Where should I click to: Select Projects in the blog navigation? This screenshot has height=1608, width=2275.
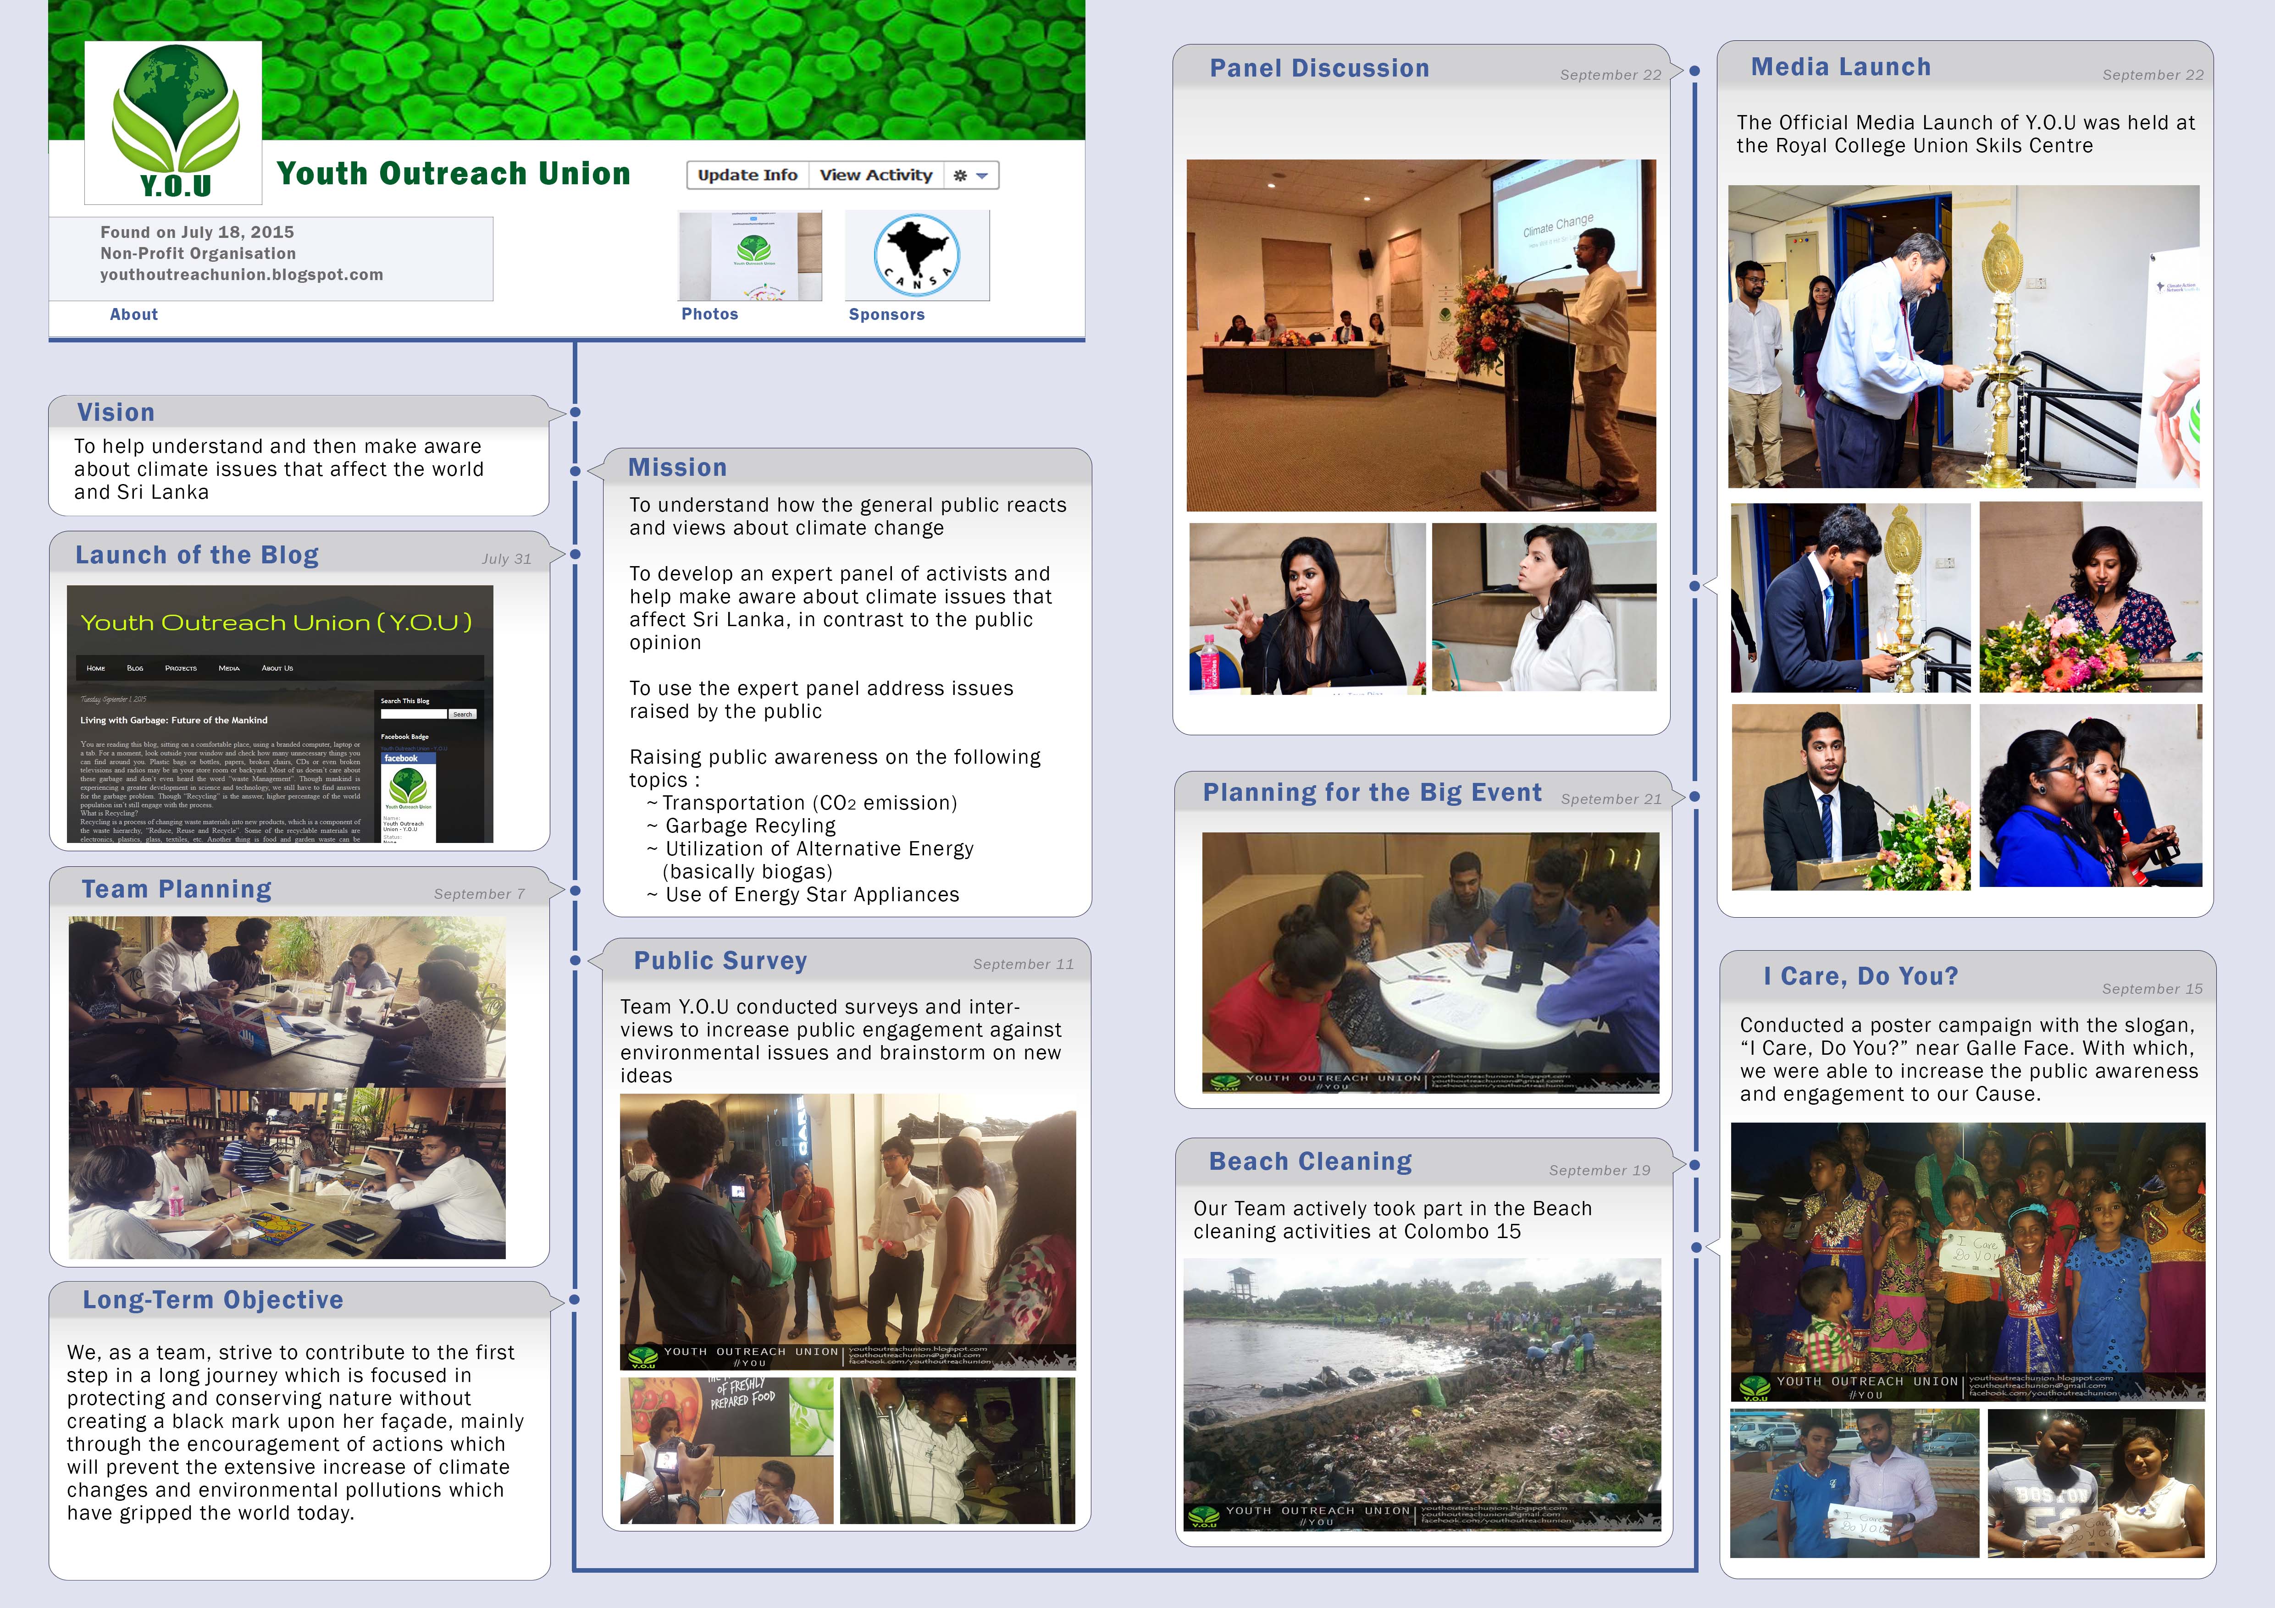pyautogui.click(x=180, y=668)
